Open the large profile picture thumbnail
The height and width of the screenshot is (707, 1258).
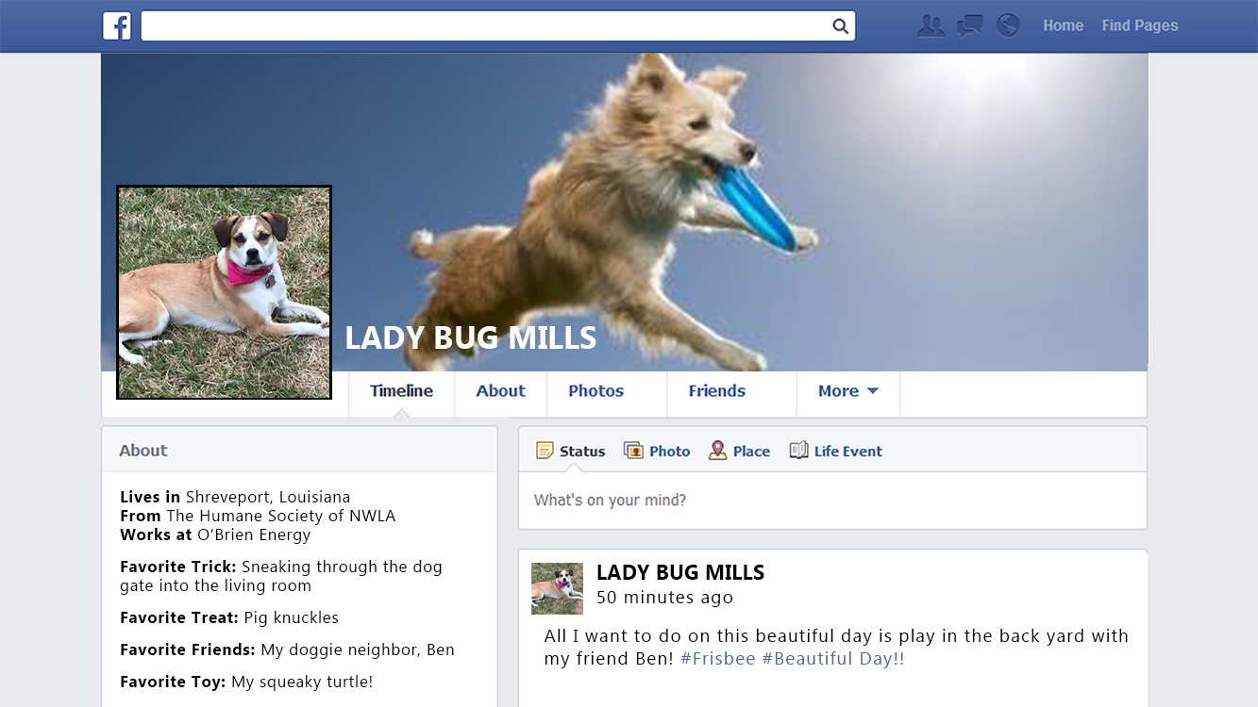224,292
